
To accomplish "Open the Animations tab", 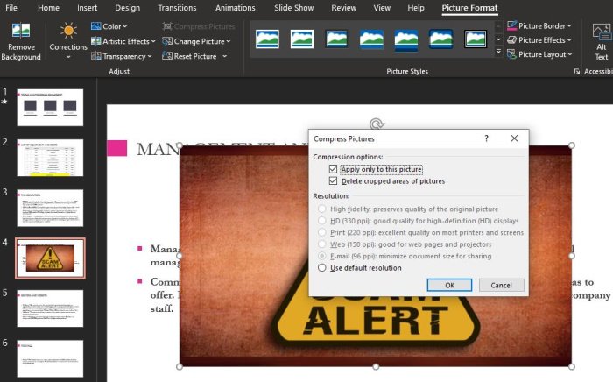I will (236, 8).
